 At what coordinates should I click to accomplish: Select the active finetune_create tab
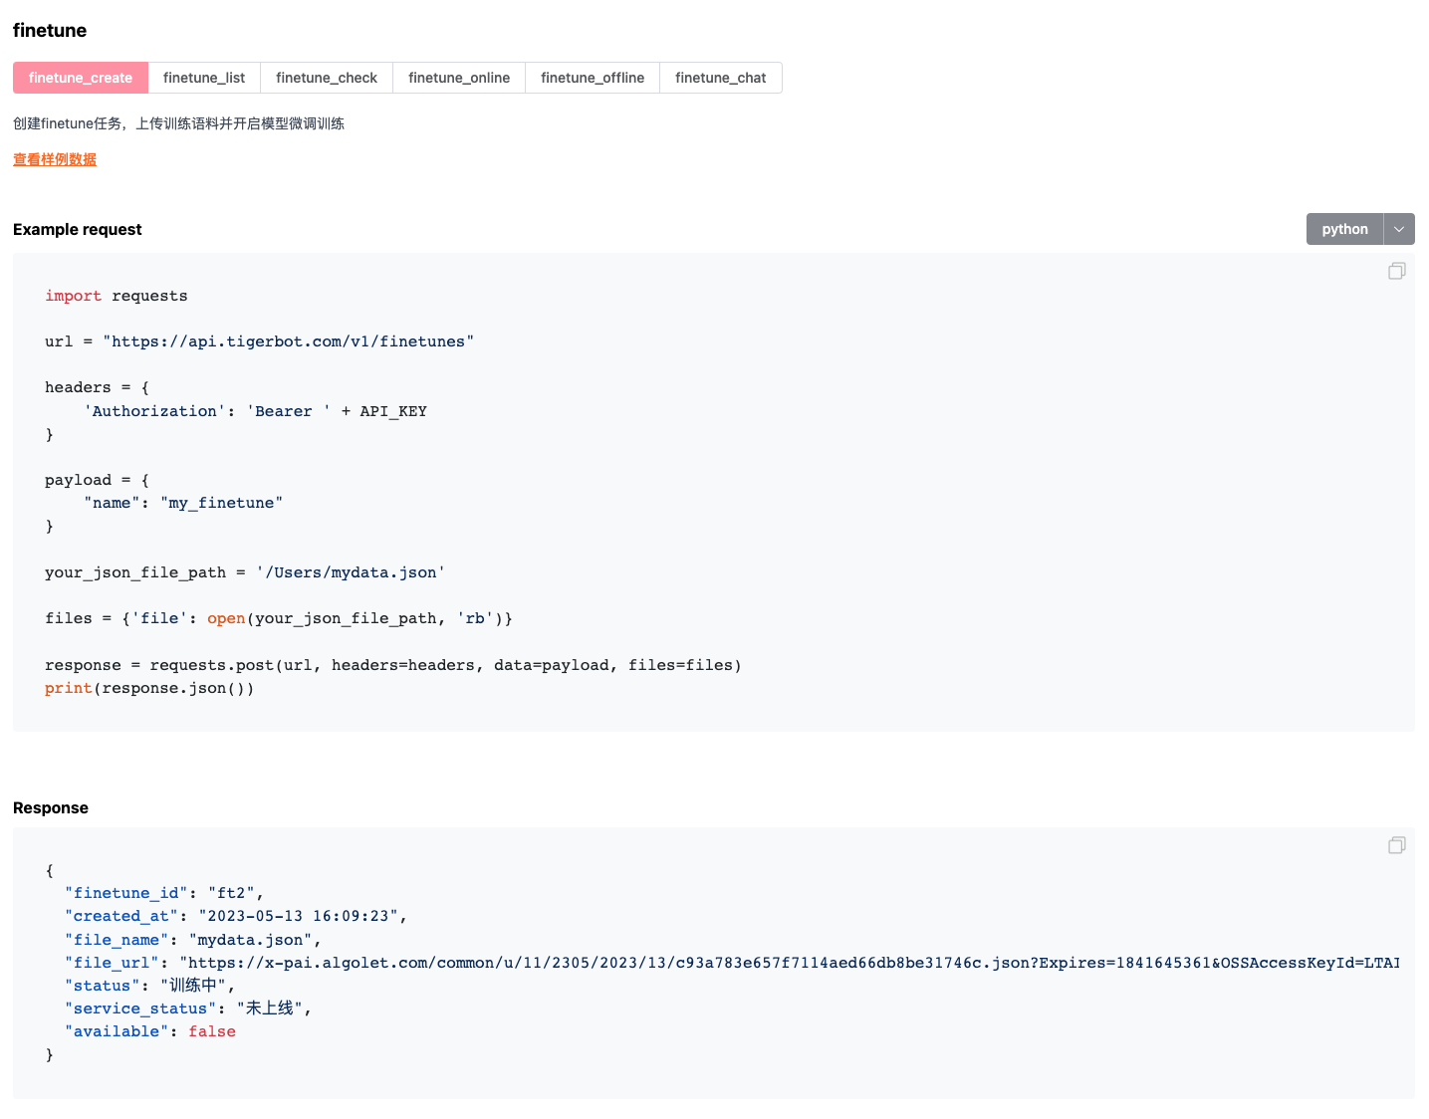[x=80, y=77]
